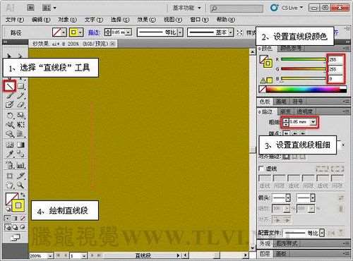Open the 基本功能 workspace dropdown
This screenshot has width=353, height=261.
(187, 8)
